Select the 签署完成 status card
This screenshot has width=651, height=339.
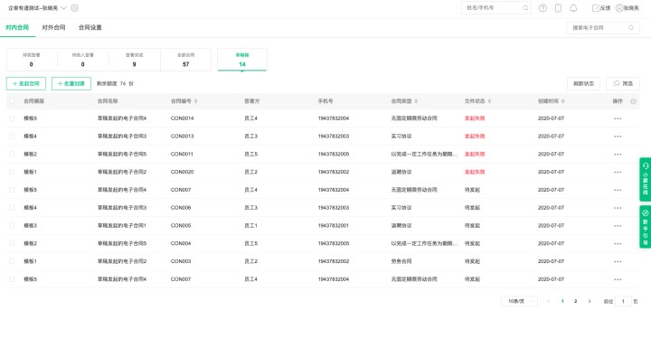135,60
